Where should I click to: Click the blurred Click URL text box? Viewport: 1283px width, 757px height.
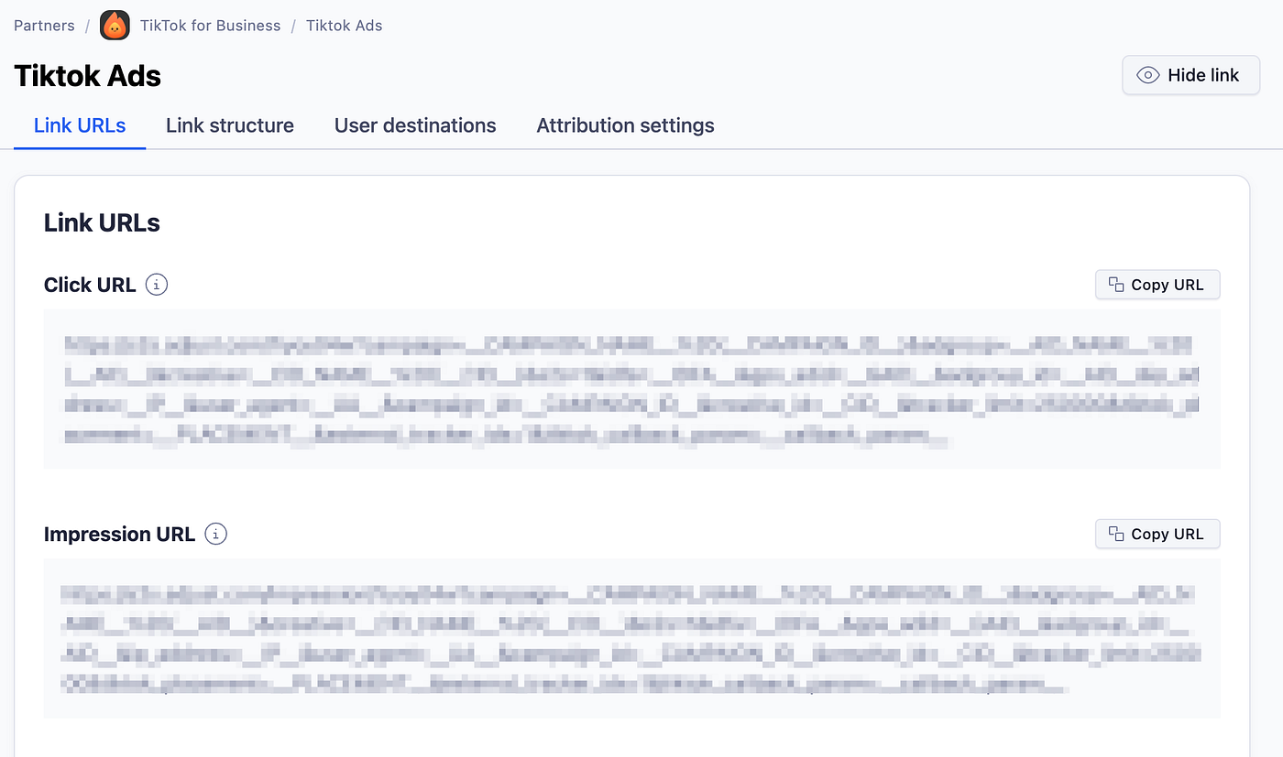coord(632,389)
